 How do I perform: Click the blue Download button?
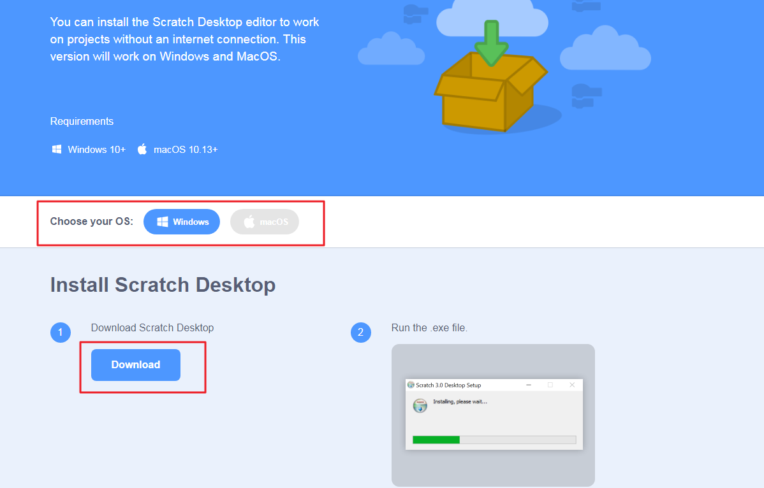pos(136,365)
